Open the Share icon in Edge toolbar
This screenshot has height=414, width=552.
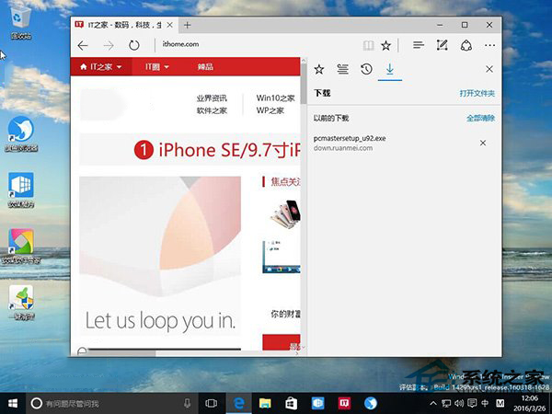click(466, 45)
